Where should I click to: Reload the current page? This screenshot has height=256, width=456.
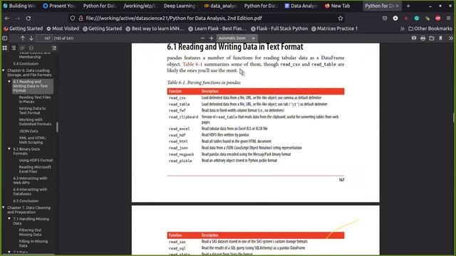click(x=28, y=18)
